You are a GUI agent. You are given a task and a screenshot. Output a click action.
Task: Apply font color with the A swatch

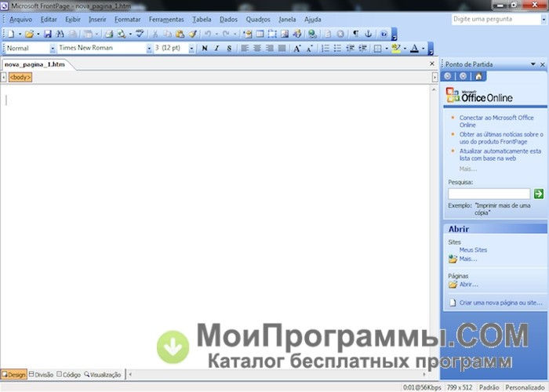[x=414, y=49]
